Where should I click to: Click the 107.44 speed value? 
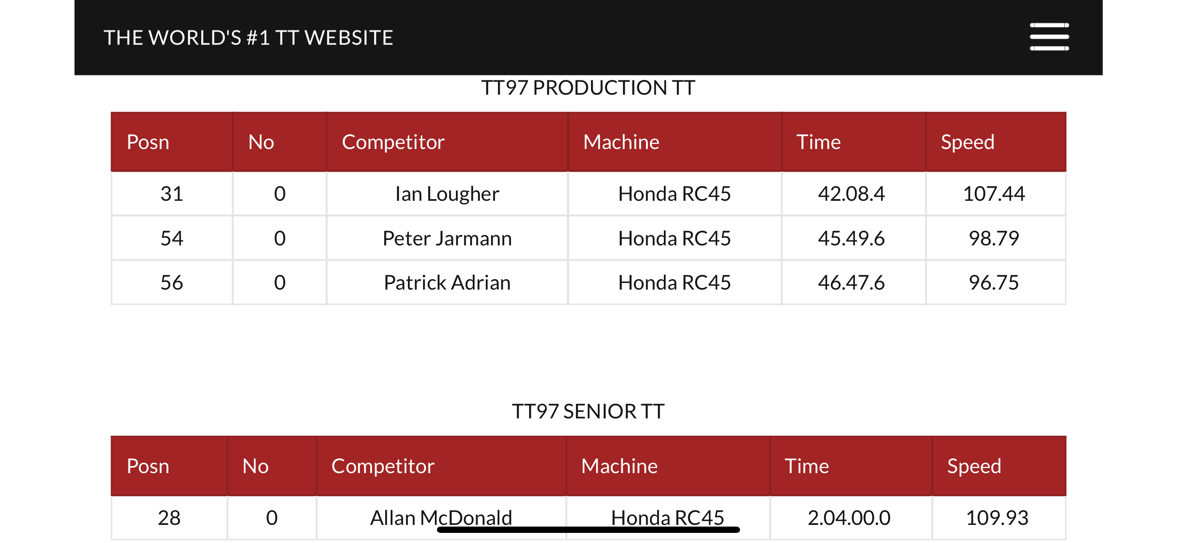[x=994, y=194]
